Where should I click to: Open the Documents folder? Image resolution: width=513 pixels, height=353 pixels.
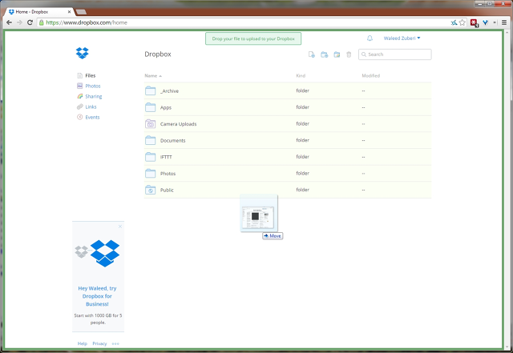173,140
